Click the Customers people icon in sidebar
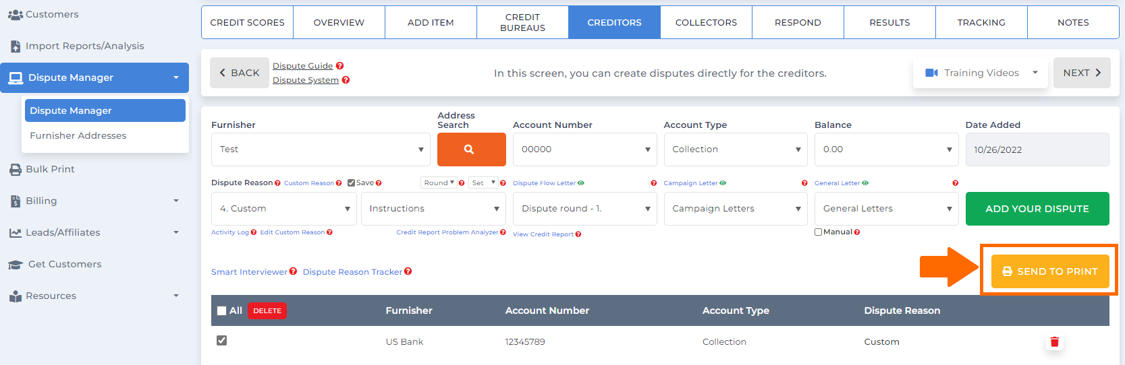The height and width of the screenshot is (365, 1125). tap(15, 14)
